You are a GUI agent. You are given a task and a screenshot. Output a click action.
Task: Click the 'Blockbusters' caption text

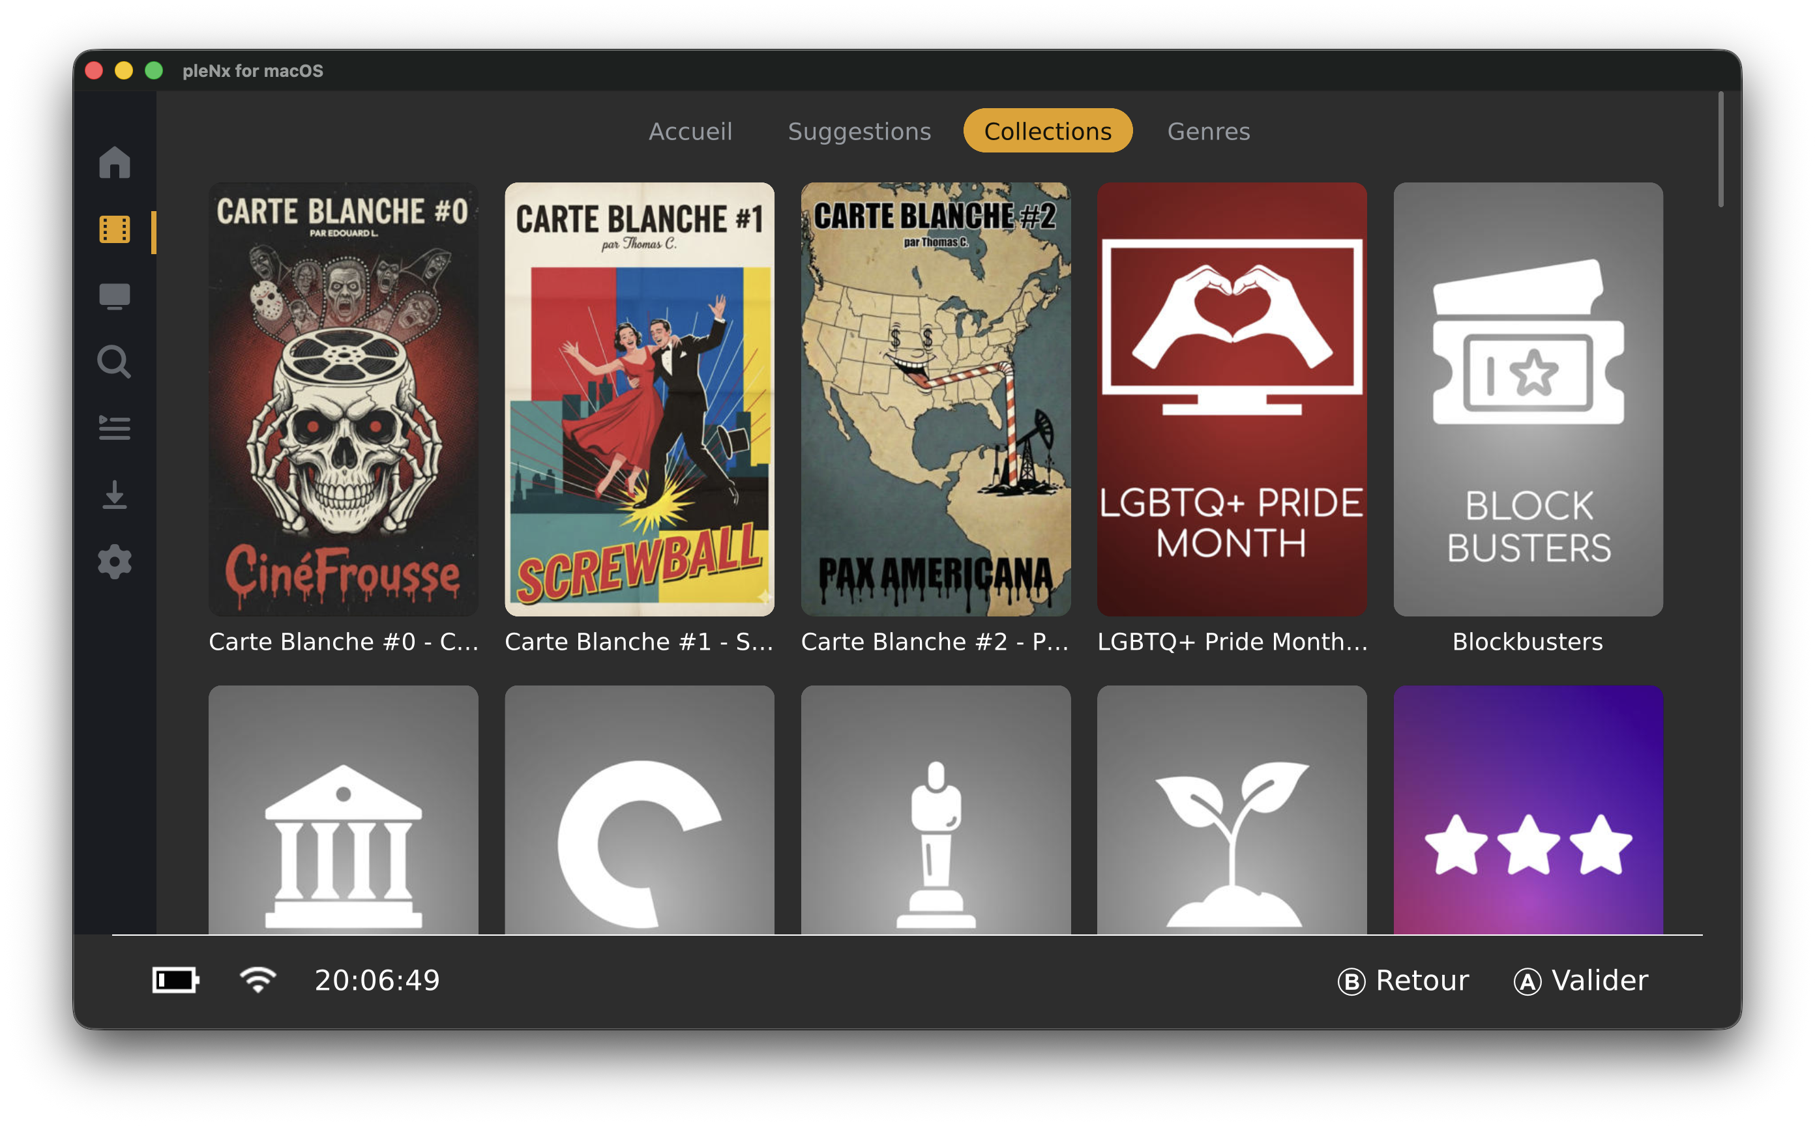pos(1527,641)
